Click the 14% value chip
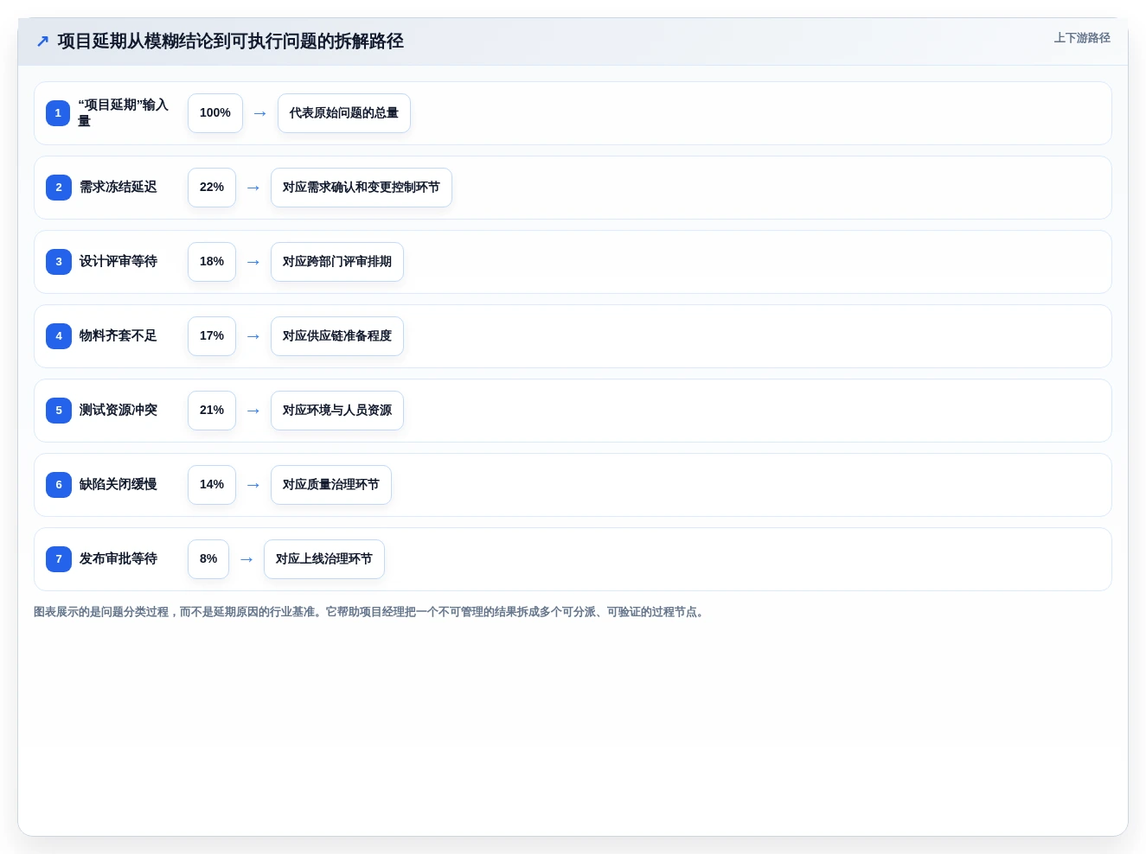 [x=212, y=485]
